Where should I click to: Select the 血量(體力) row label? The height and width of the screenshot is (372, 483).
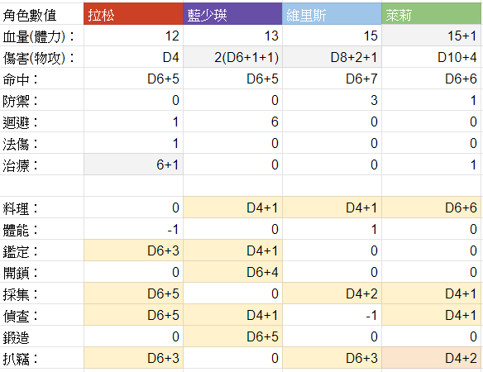pyautogui.click(x=41, y=36)
